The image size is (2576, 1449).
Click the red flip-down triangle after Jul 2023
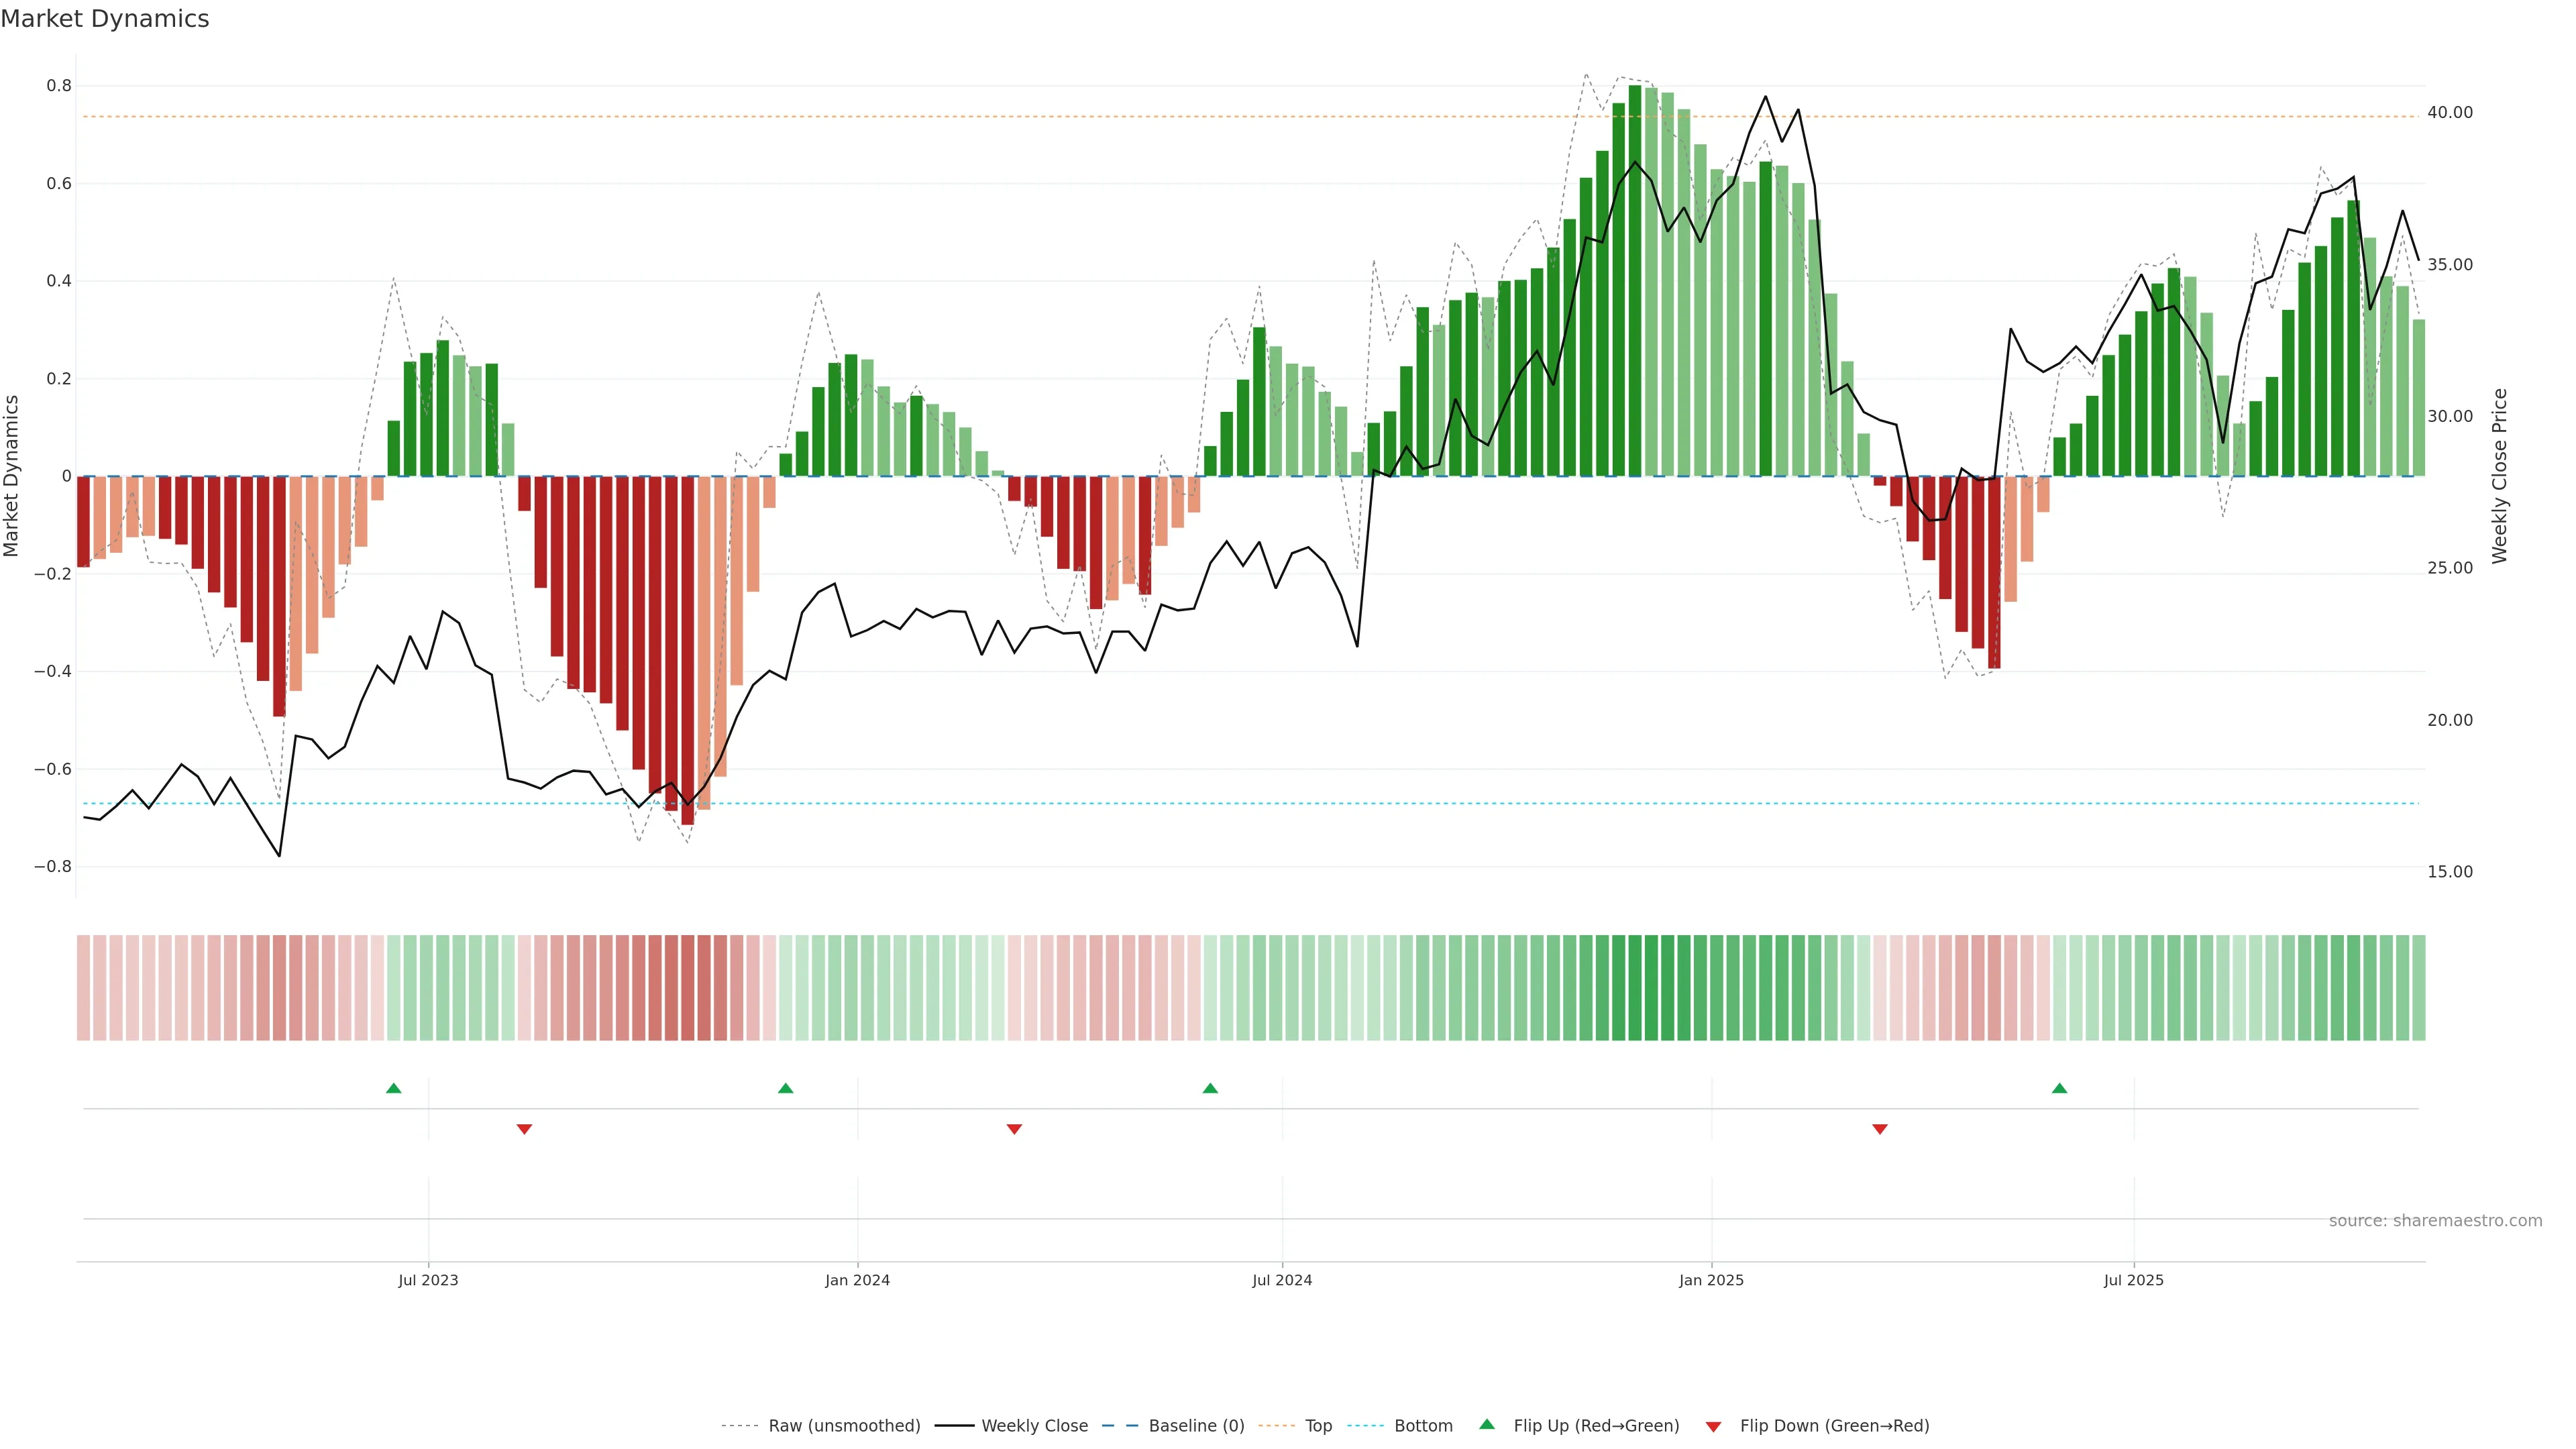[524, 1129]
